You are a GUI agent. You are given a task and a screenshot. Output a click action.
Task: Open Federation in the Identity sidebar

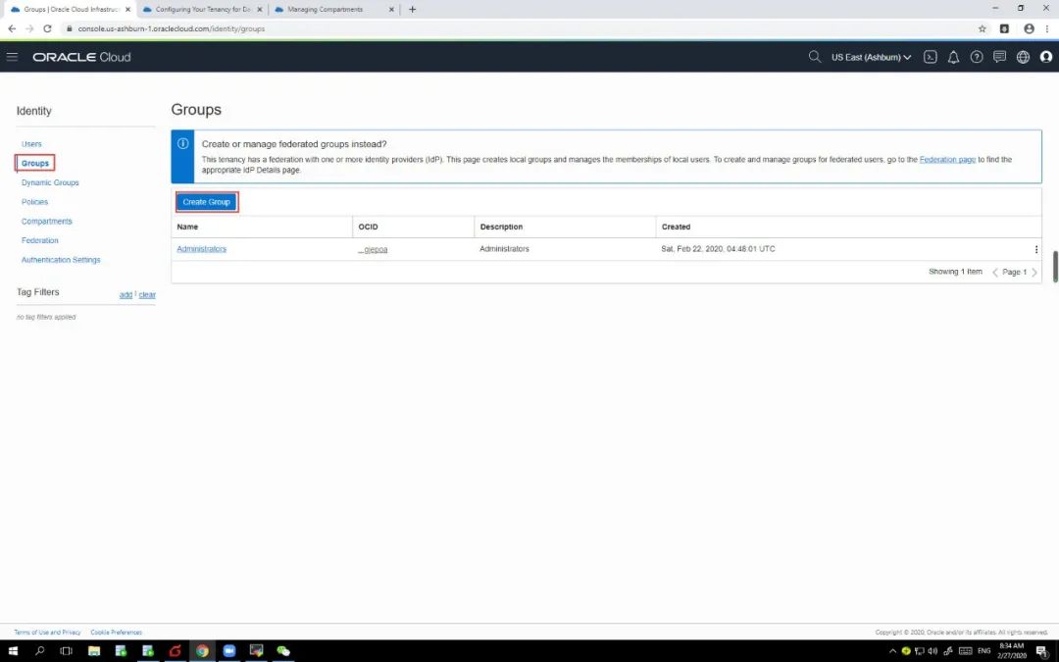click(x=39, y=240)
